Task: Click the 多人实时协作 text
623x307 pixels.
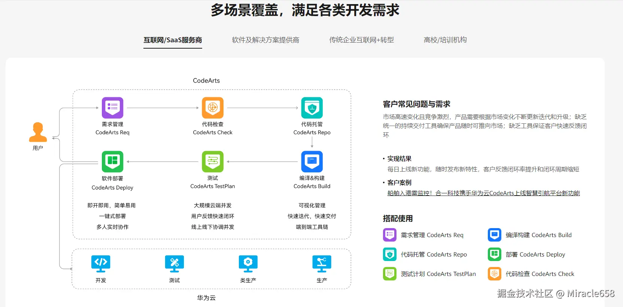Action: pyautogui.click(x=112, y=227)
